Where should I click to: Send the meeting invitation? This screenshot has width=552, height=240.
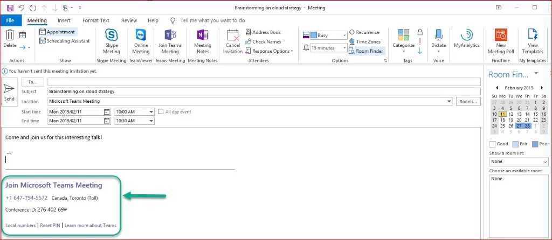click(10, 93)
